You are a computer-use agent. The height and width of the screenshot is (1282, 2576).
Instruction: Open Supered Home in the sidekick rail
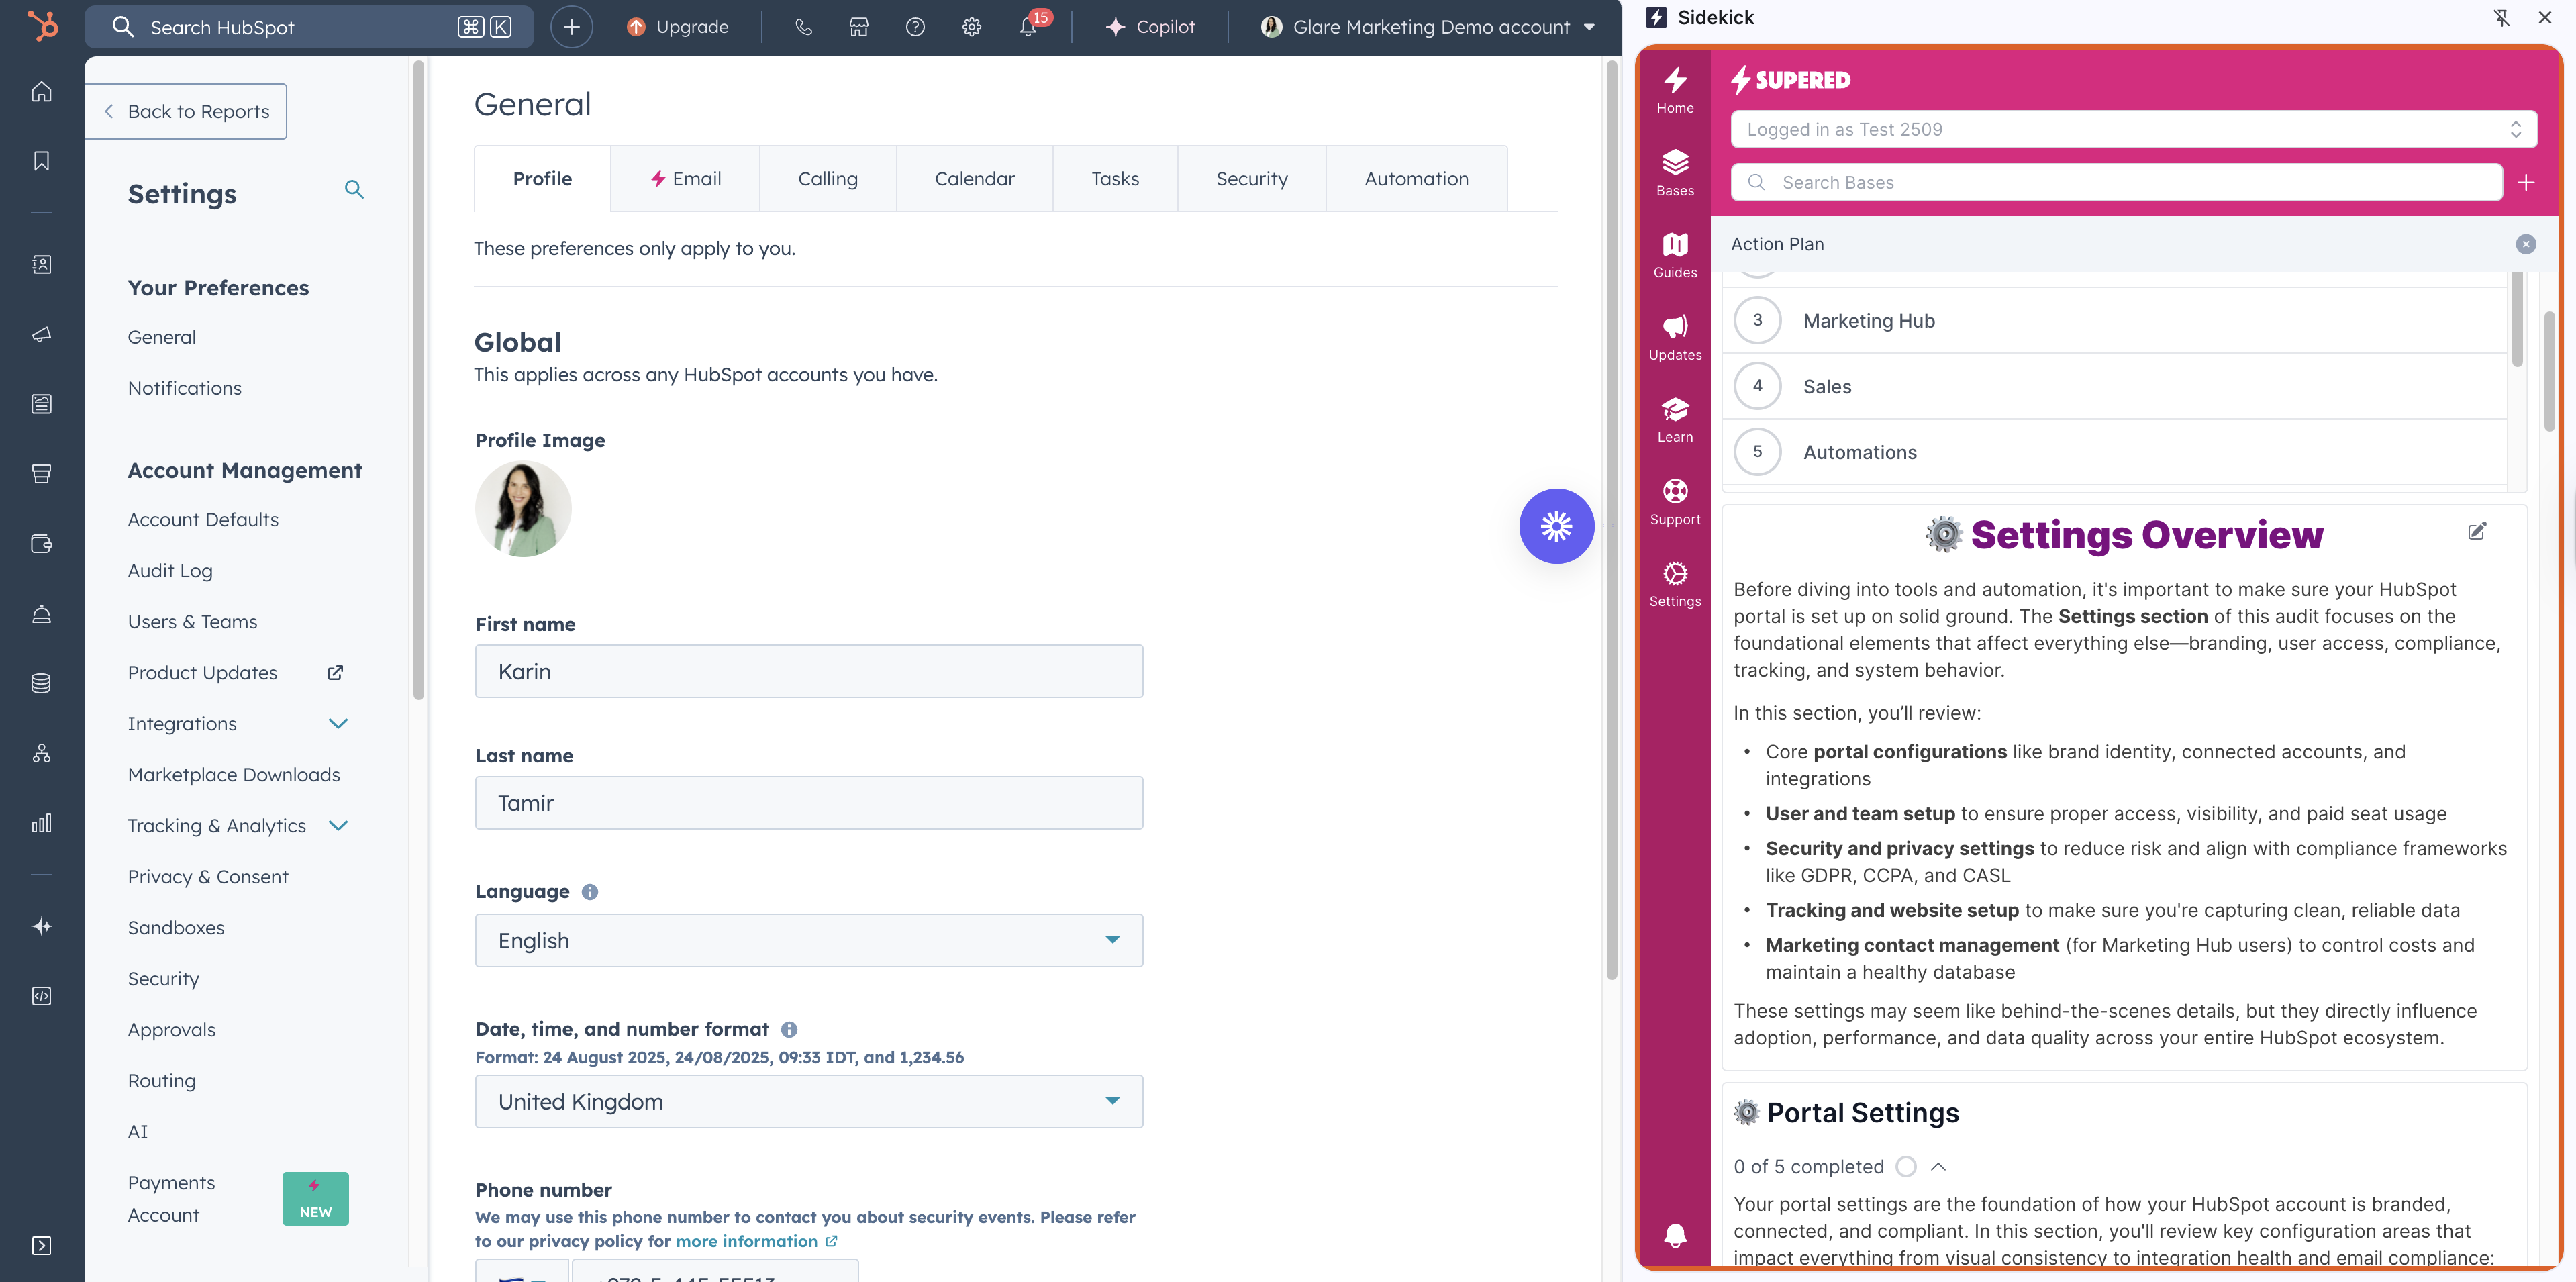click(1675, 90)
